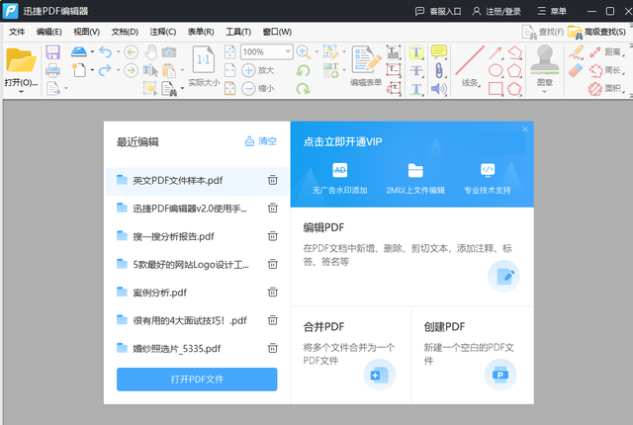
Task: Open the 编辑(E) menu
Action: (x=48, y=32)
